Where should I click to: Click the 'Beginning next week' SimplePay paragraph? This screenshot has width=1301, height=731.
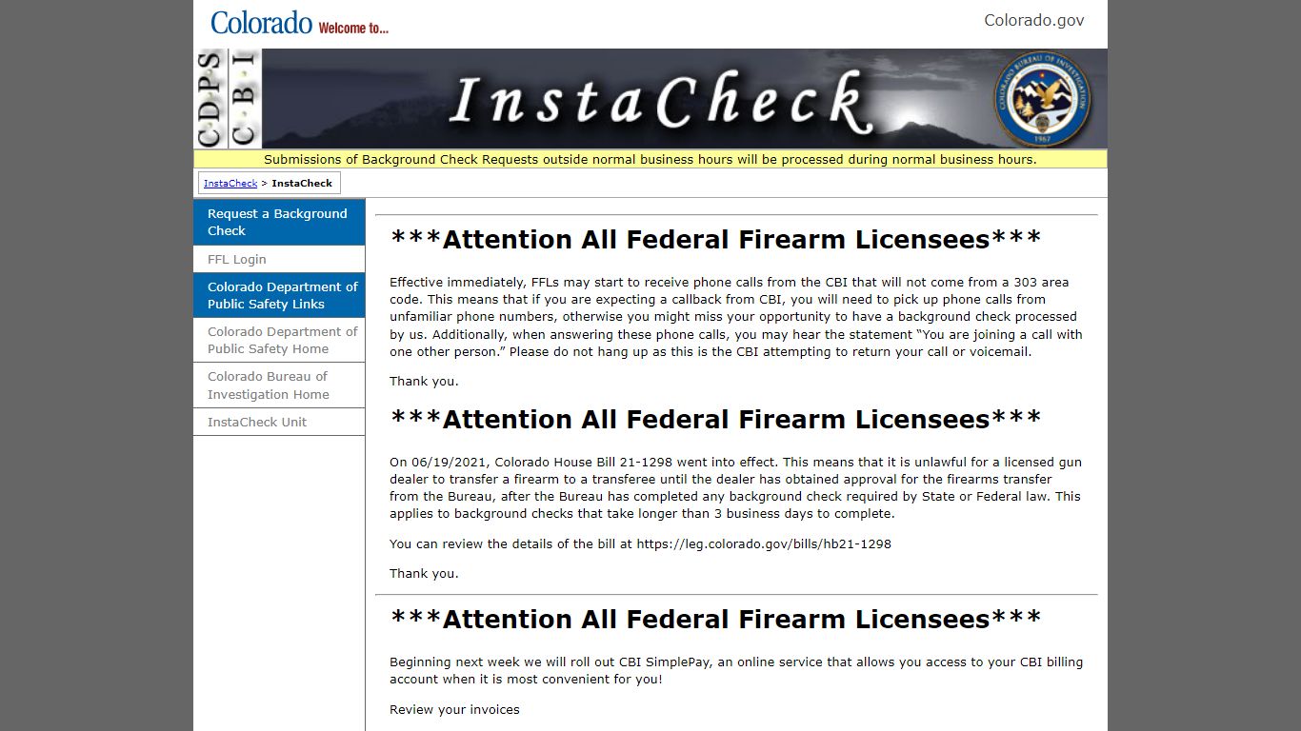(736, 670)
